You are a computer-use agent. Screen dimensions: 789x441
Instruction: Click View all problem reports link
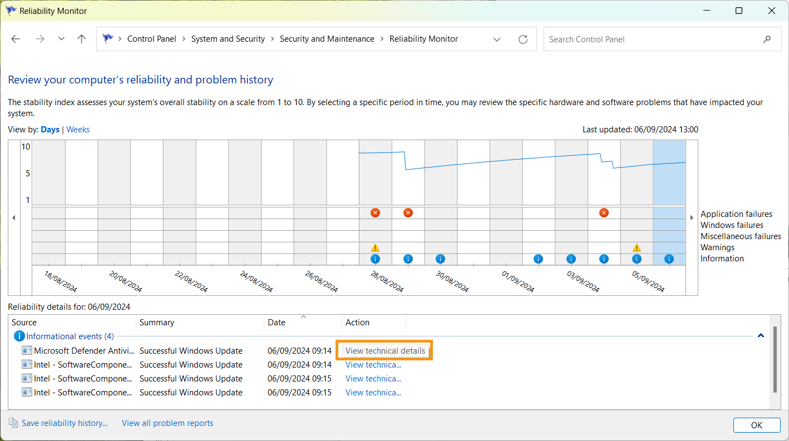point(167,423)
